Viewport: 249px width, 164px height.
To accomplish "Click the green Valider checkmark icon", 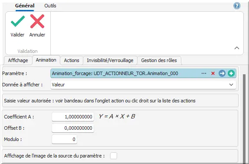I will coord(18,21).
